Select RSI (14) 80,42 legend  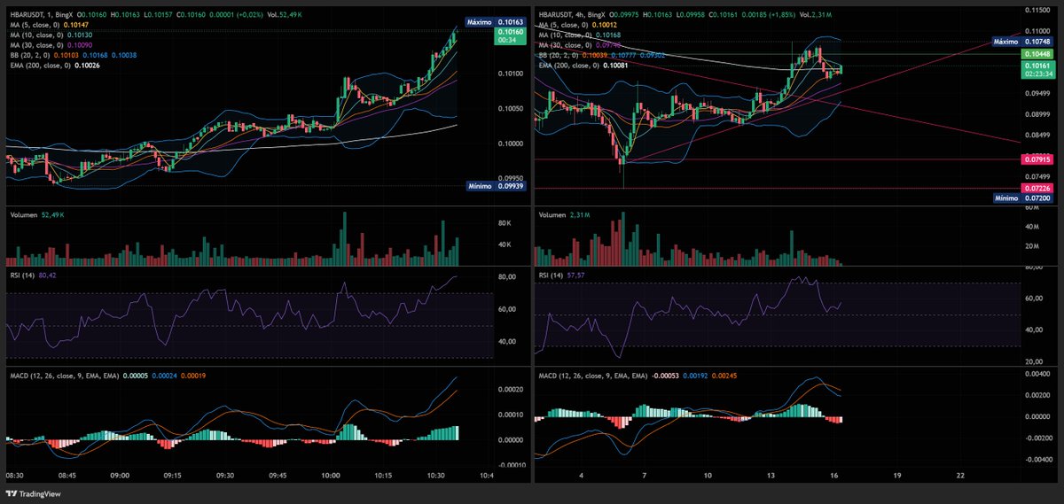(35, 275)
